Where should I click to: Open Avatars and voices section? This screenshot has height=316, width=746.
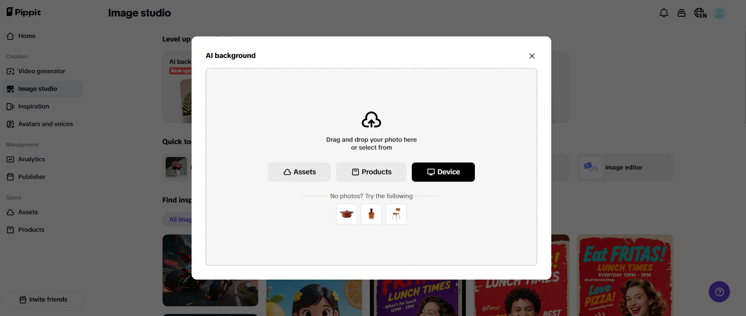pos(45,124)
